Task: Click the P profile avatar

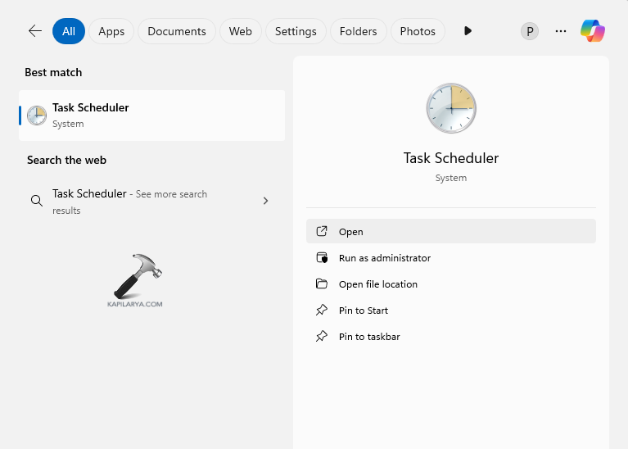Action: (530, 31)
